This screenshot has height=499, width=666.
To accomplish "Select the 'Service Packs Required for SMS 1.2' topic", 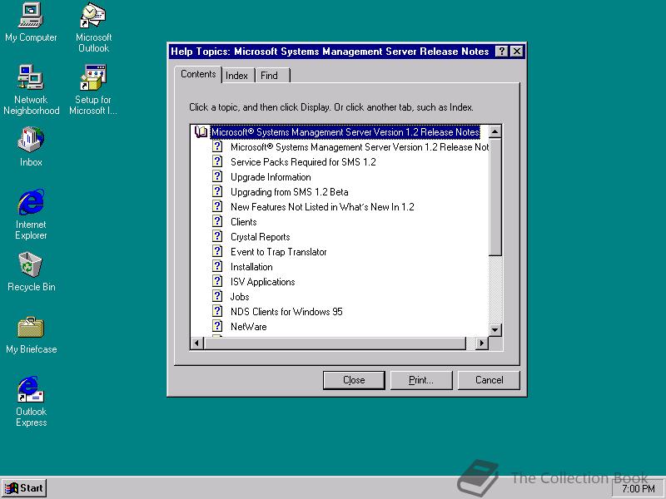I will [x=303, y=161].
